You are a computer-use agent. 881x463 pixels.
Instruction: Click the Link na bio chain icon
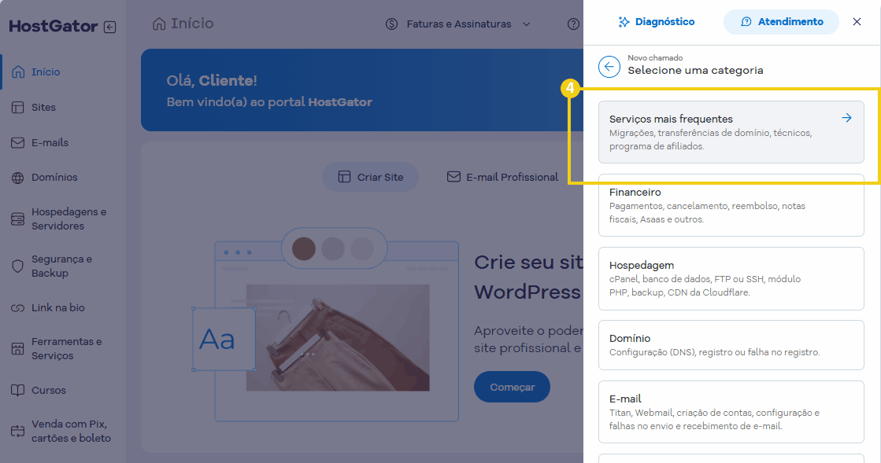18,308
